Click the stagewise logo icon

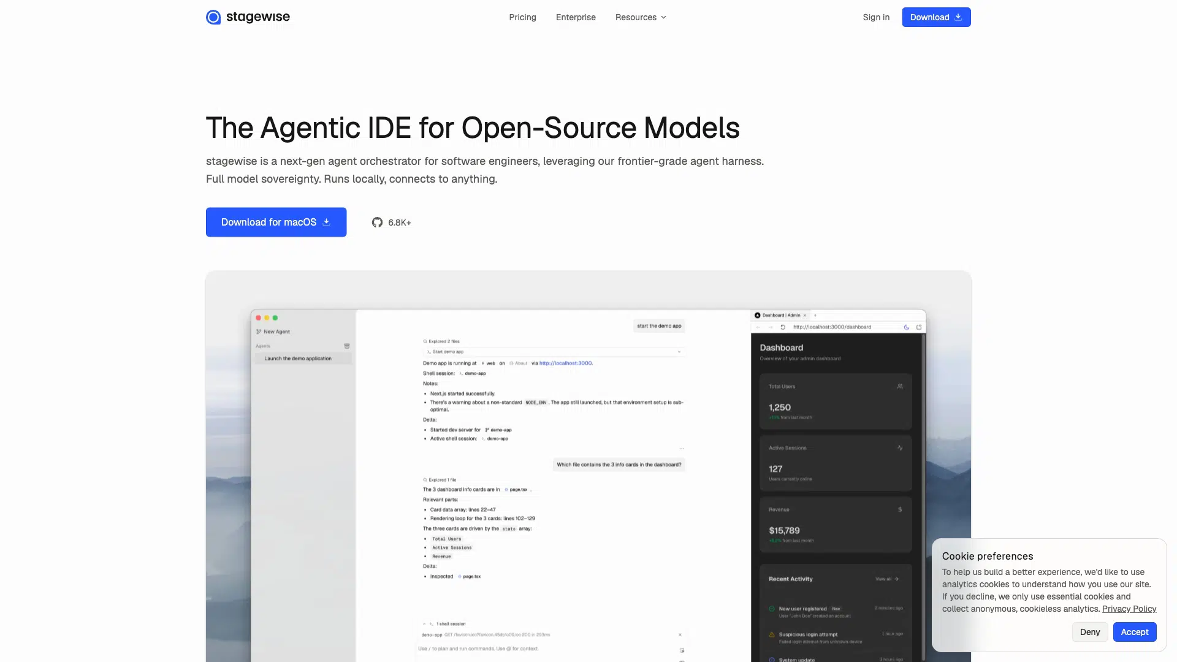(x=213, y=17)
